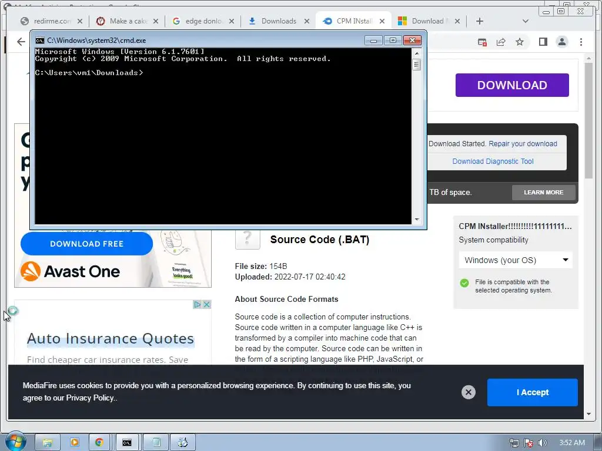This screenshot has height=451, width=602.
Task: Click the Chrome taskbar icon
Action: (x=99, y=443)
